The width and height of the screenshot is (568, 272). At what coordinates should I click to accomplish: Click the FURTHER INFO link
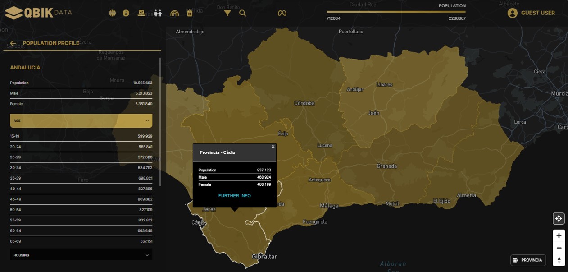(234, 196)
